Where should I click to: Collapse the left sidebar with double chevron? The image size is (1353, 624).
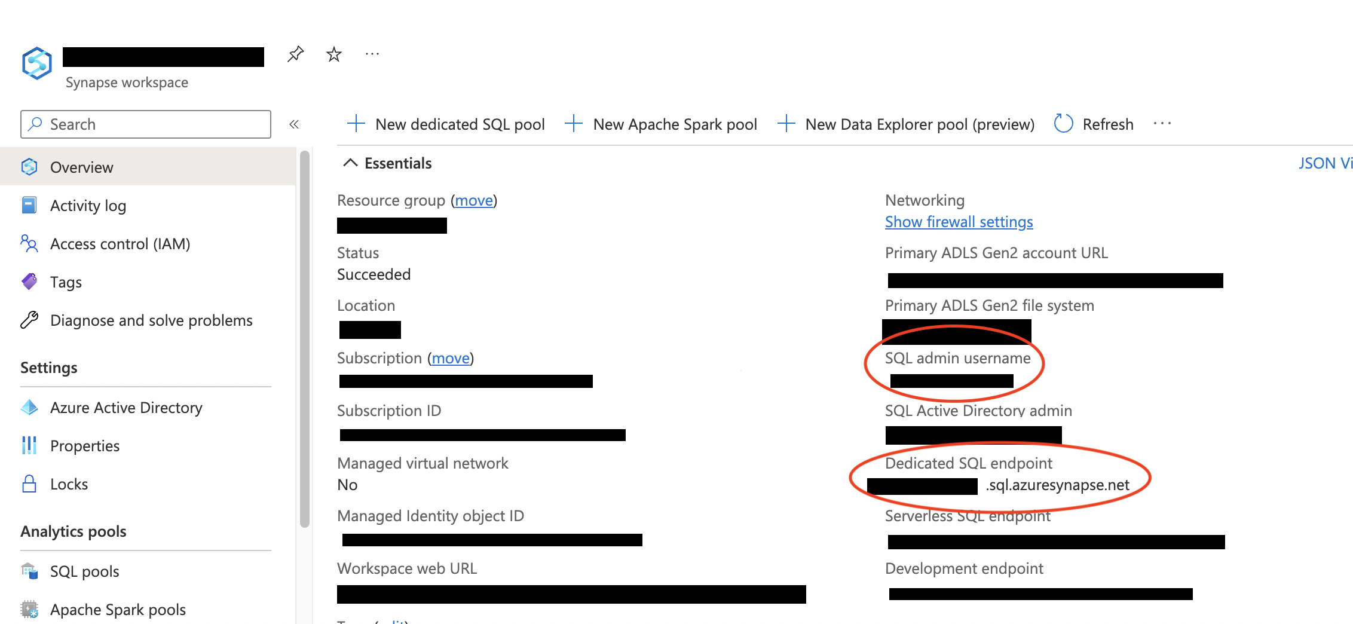click(294, 124)
